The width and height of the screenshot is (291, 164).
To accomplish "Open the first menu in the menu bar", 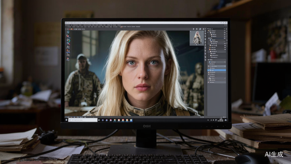I will click(69, 24).
